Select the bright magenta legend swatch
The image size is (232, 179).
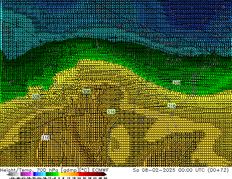pos(29,174)
